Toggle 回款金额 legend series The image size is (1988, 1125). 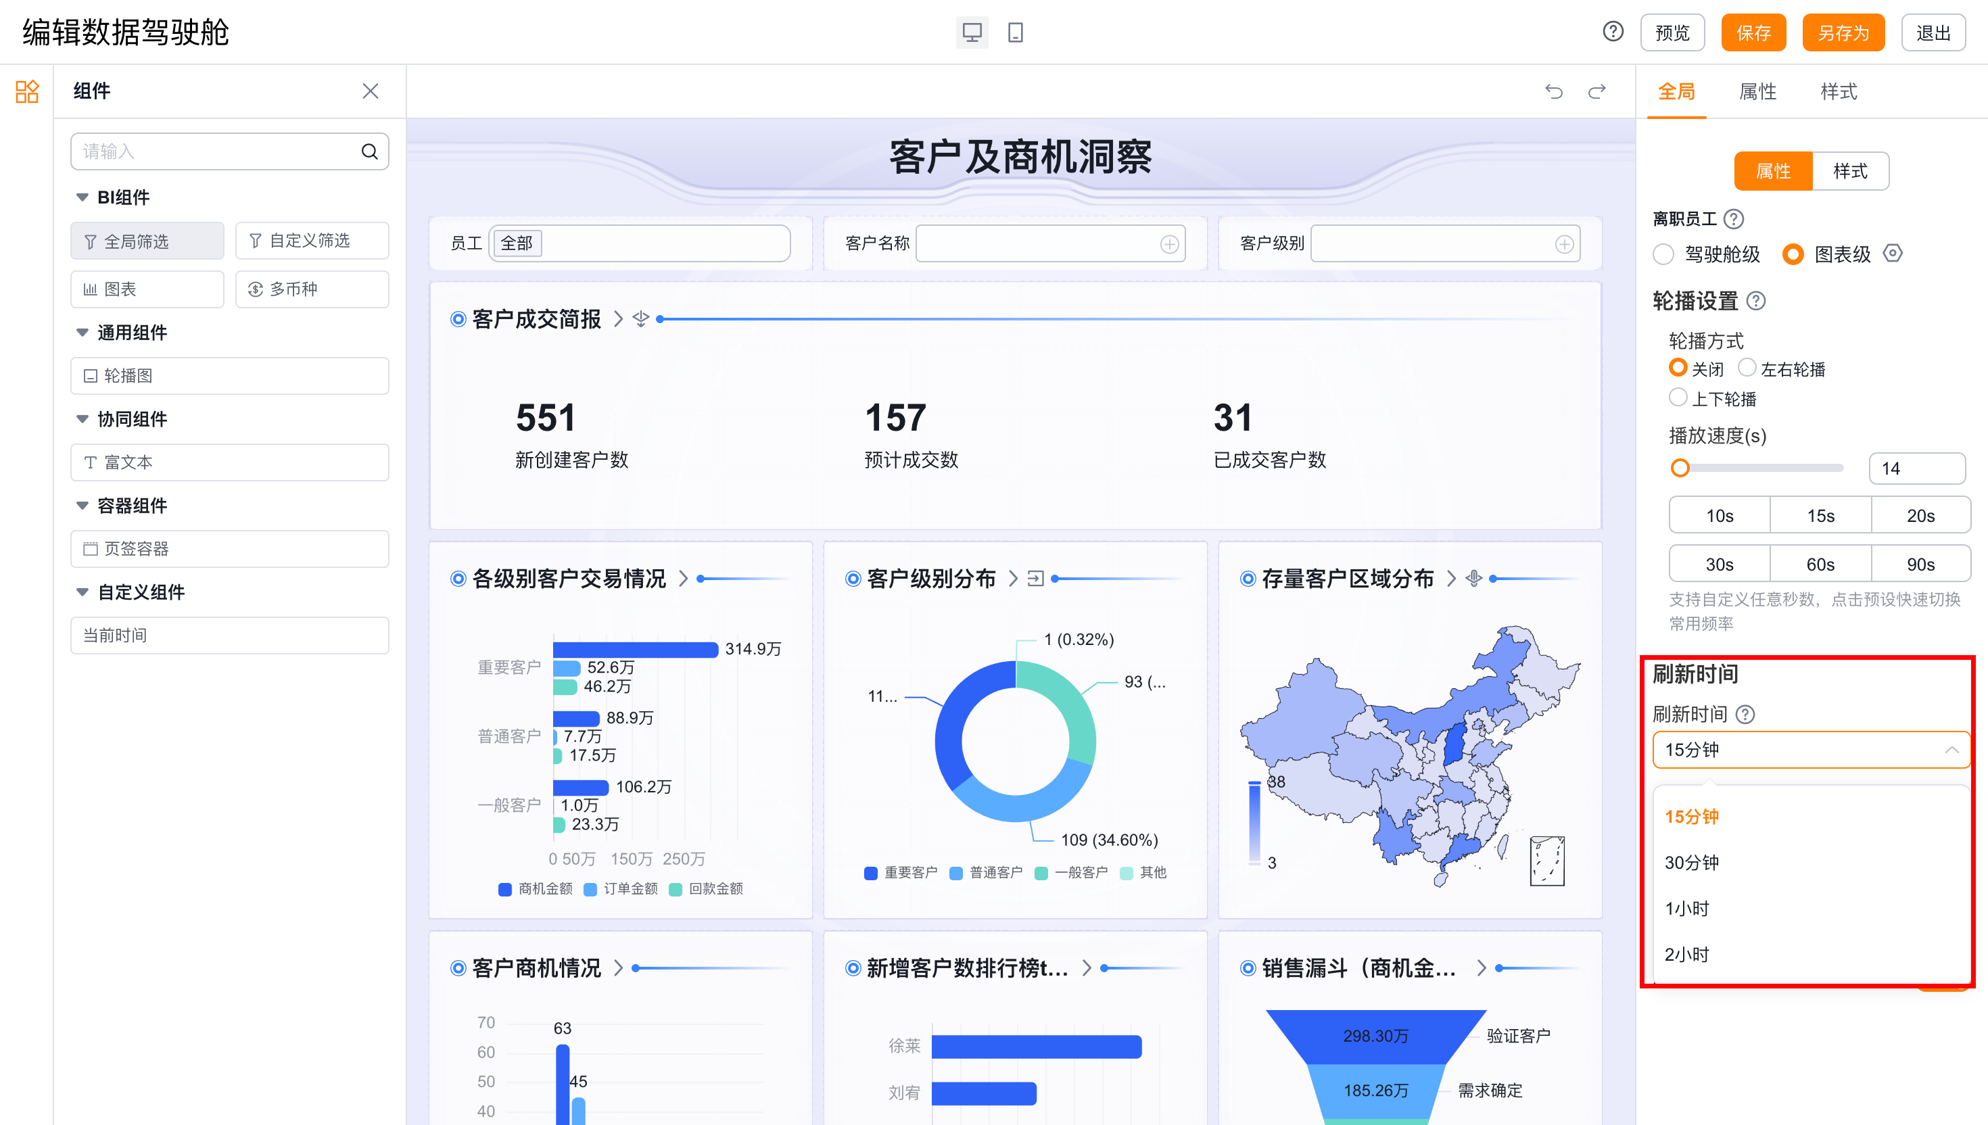pyautogui.click(x=706, y=889)
